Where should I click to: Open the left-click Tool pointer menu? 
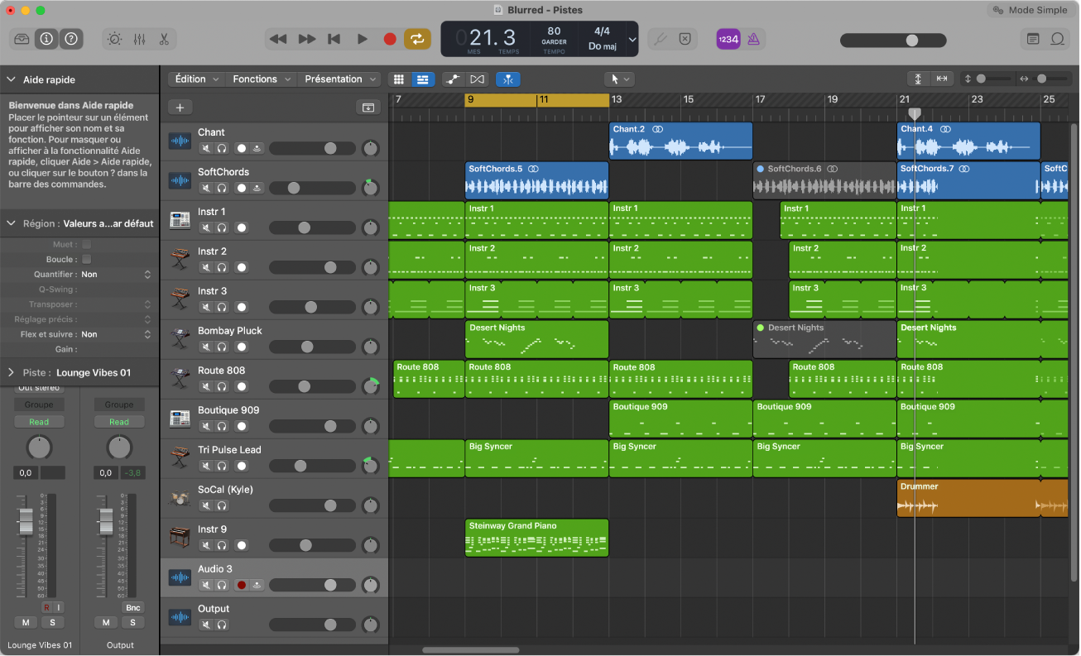click(x=618, y=79)
